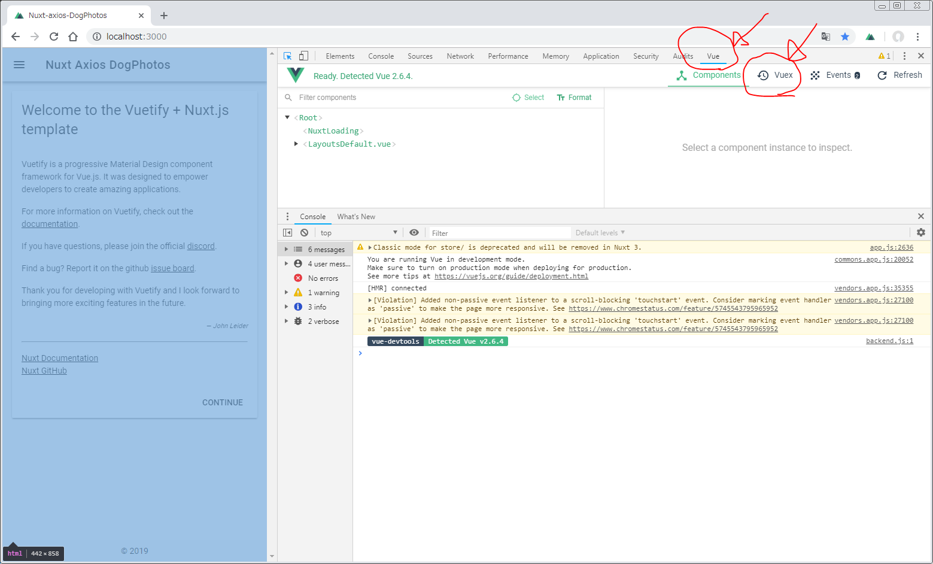Click the inspect element picker icon

coord(287,56)
